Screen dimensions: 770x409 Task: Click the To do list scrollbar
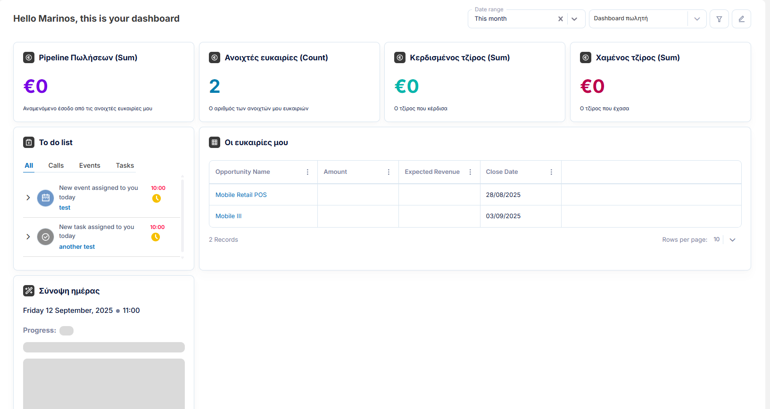click(x=182, y=215)
